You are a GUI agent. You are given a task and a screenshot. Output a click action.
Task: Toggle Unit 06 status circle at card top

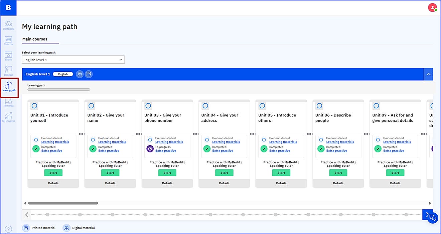click(x=319, y=106)
